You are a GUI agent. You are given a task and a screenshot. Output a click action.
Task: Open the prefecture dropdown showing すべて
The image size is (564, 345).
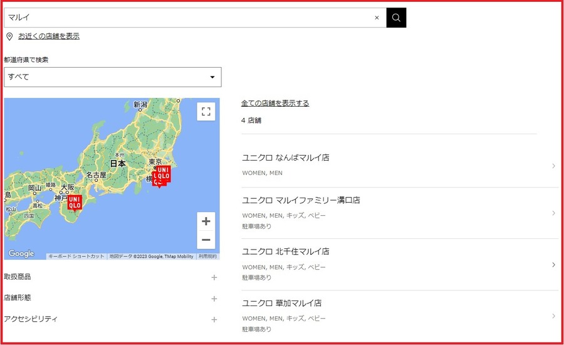tap(113, 77)
